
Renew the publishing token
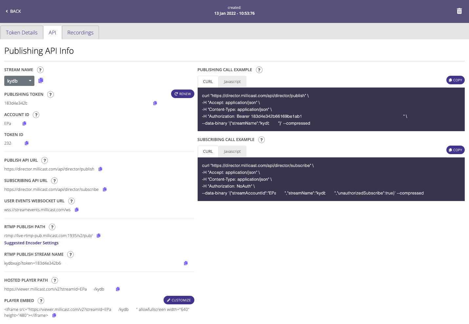point(183,94)
